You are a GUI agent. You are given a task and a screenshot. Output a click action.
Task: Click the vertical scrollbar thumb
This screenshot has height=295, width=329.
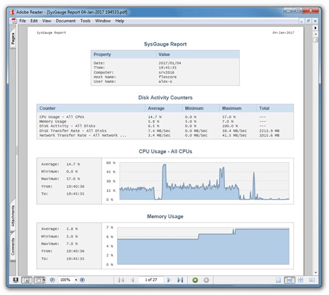click(x=316, y=39)
